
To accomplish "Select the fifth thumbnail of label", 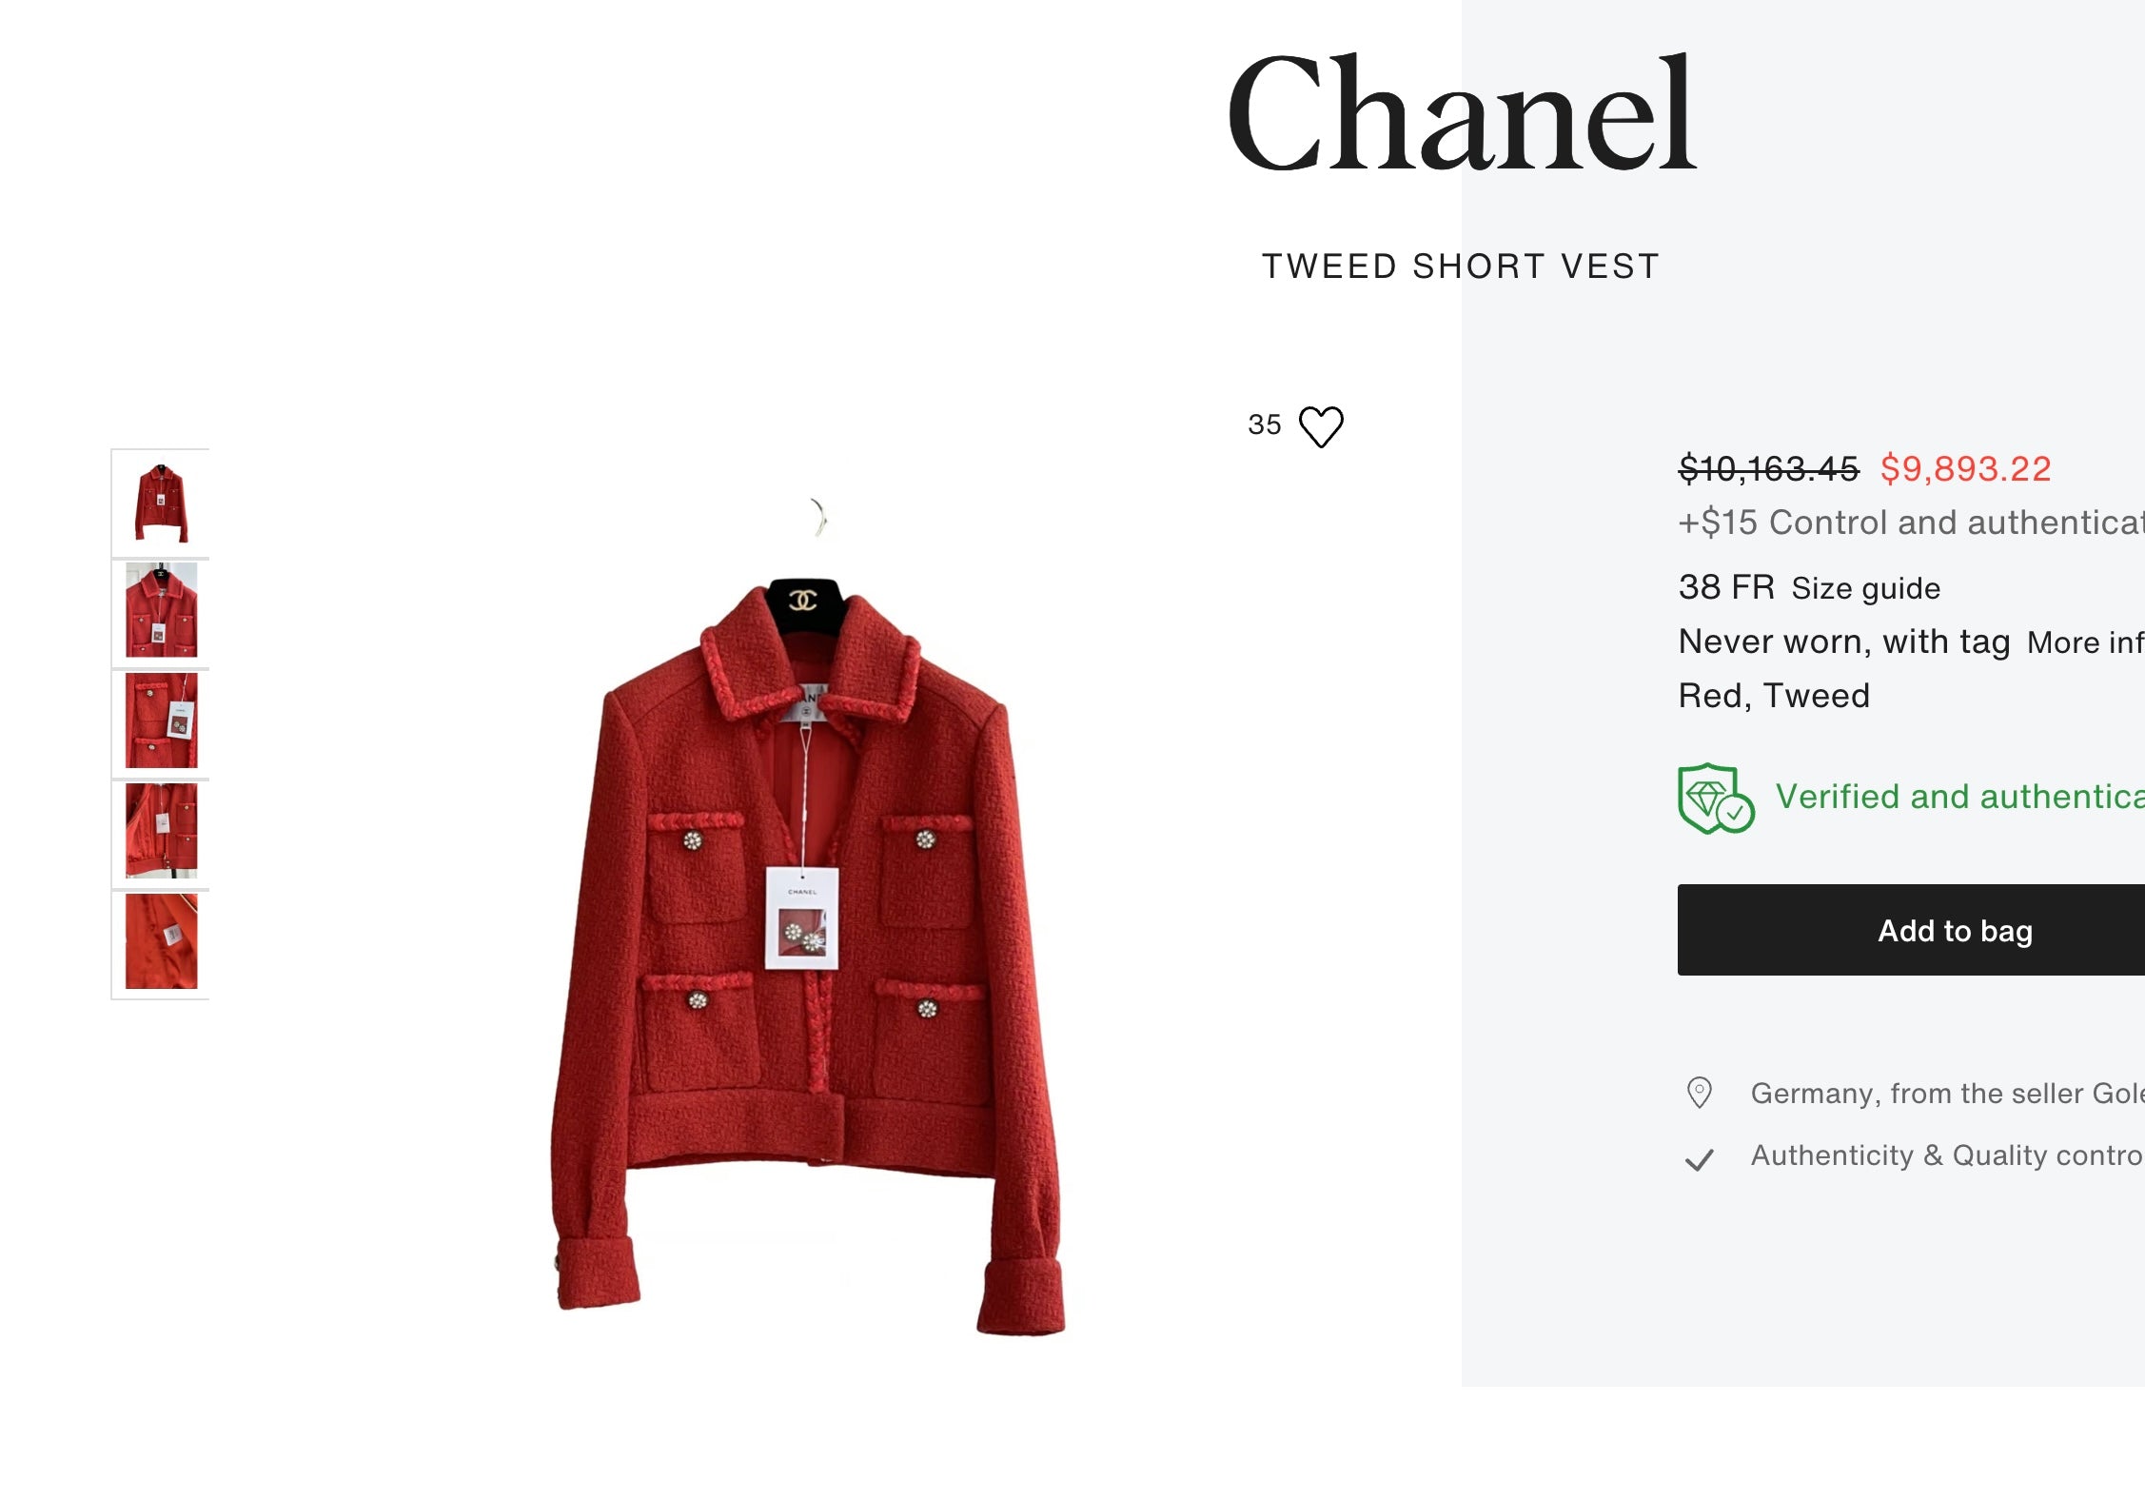I will pyautogui.click(x=161, y=941).
